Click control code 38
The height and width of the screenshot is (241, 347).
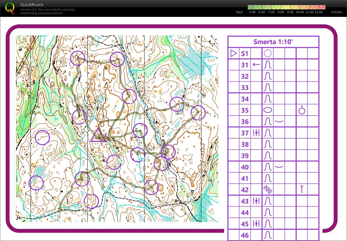[245, 144]
